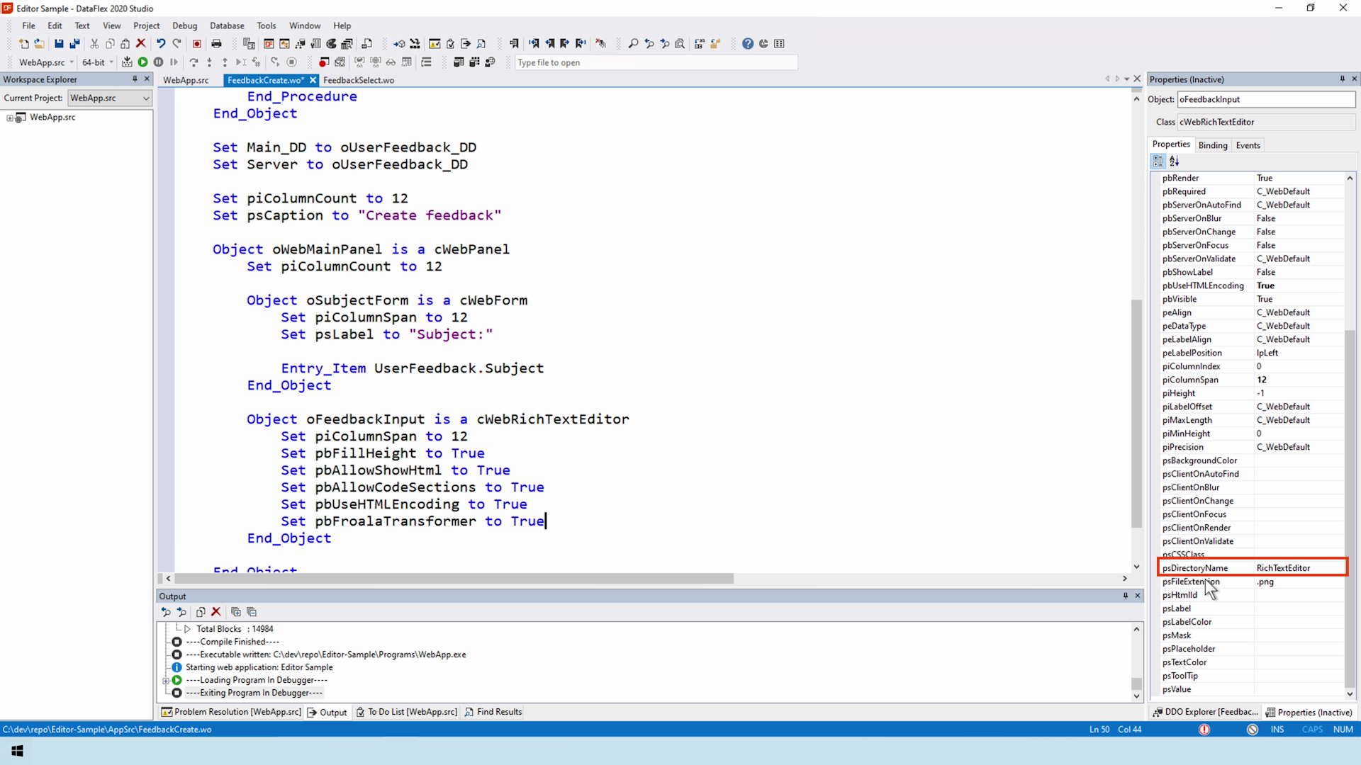Toggle alphabetical sort in Properties panel
This screenshot has width=1361, height=765.
click(x=1175, y=161)
